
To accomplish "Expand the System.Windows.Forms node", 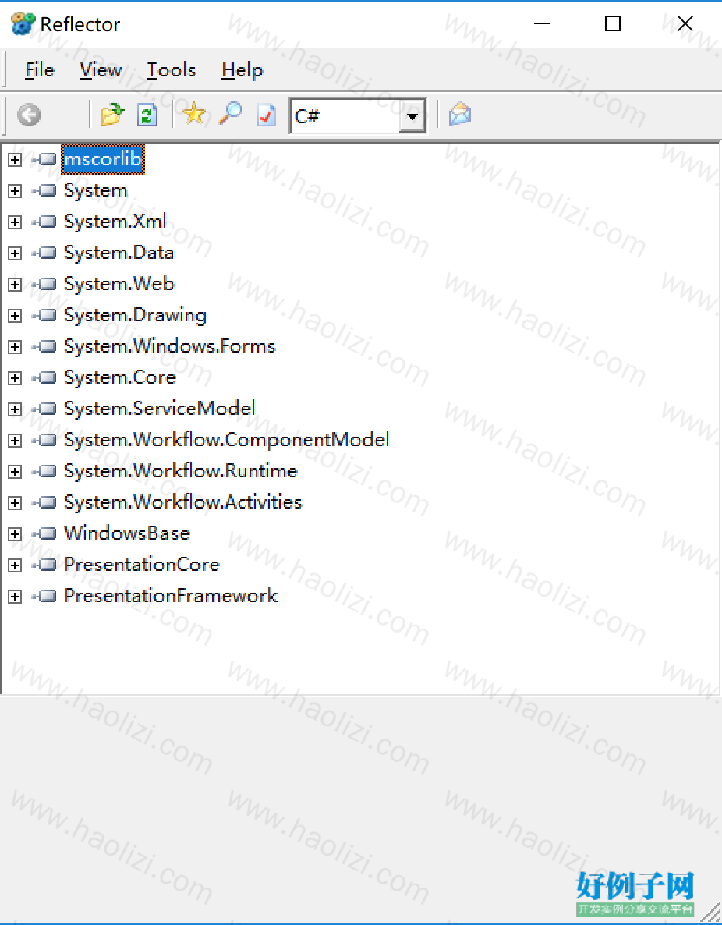I will point(15,347).
